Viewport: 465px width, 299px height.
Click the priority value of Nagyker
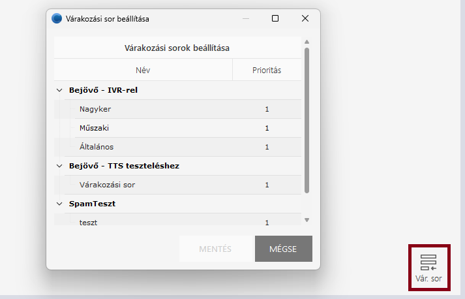point(267,109)
